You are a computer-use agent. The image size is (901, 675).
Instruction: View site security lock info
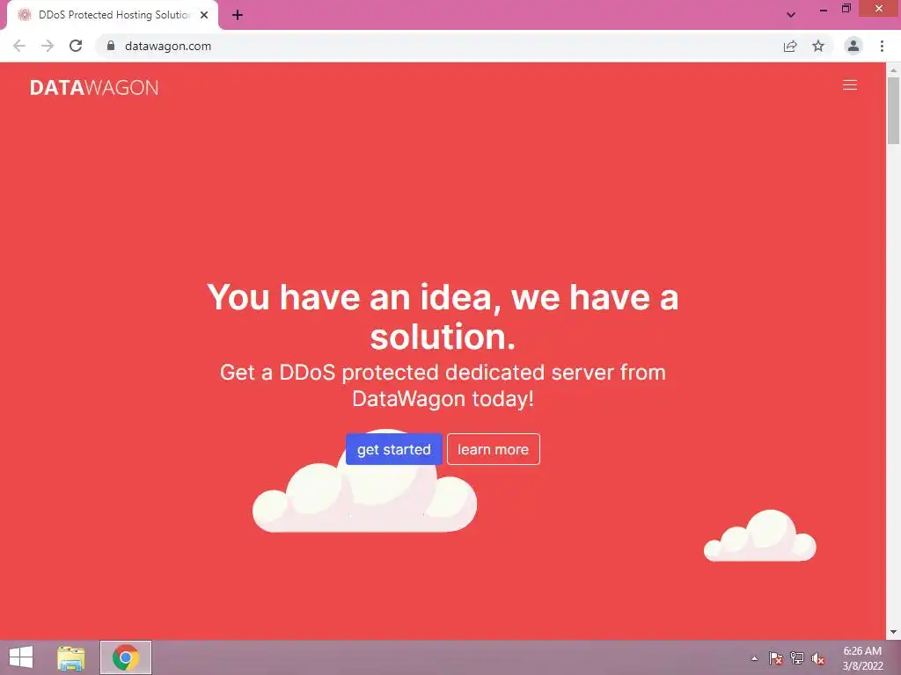click(111, 46)
